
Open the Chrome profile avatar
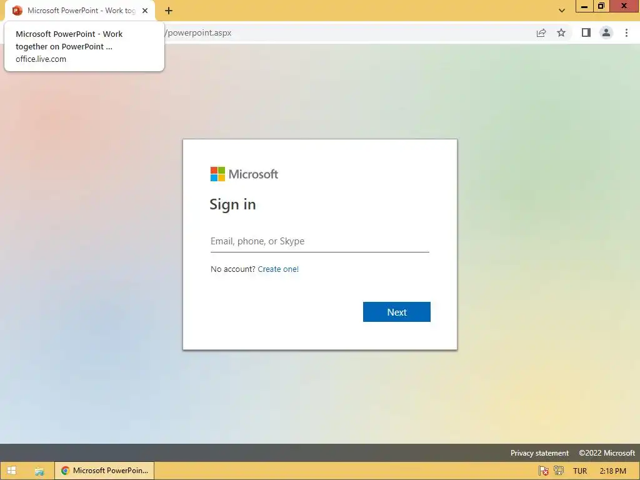click(606, 32)
